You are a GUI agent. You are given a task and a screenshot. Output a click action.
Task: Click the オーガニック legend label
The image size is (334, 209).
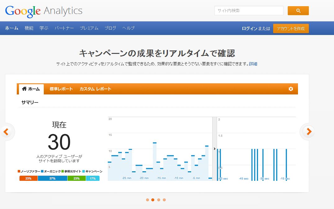pyautogui.click(x=52, y=172)
